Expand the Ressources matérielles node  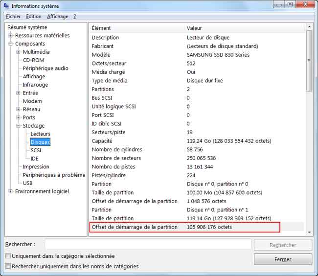(x=11, y=36)
